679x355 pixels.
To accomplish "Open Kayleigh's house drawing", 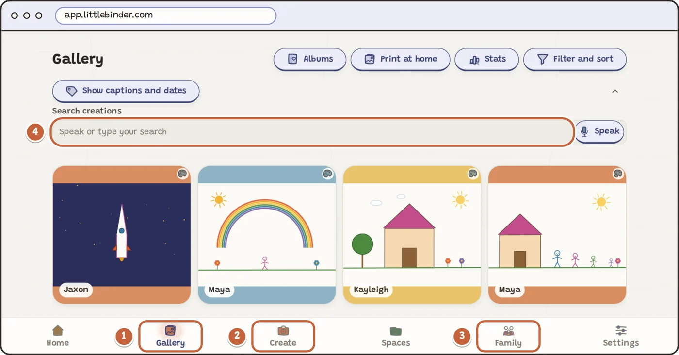I will click(x=412, y=235).
